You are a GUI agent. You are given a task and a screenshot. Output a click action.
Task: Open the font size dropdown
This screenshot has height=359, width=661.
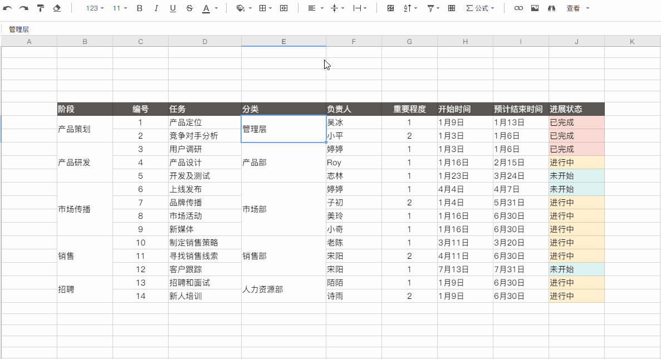pos(120,8)
